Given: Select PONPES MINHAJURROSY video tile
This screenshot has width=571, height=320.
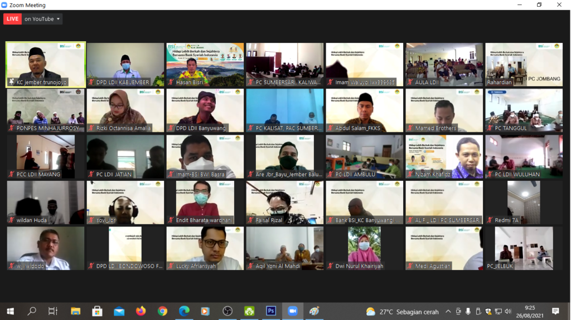Looking at the screenshot, I should (x=46, y=111).
